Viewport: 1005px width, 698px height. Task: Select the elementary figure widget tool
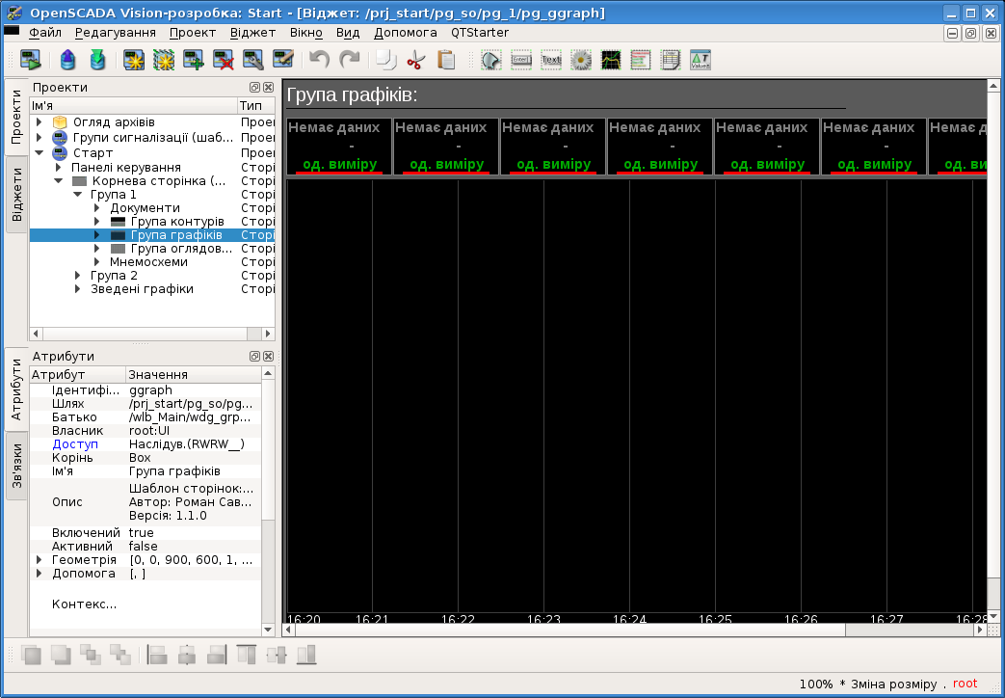pos(491,60)
